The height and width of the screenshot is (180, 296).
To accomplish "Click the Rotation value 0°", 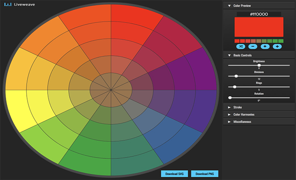I will pyautogui.click(x=259, y=101).
